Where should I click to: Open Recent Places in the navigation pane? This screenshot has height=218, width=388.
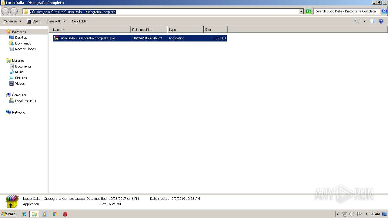click(25, 49)
